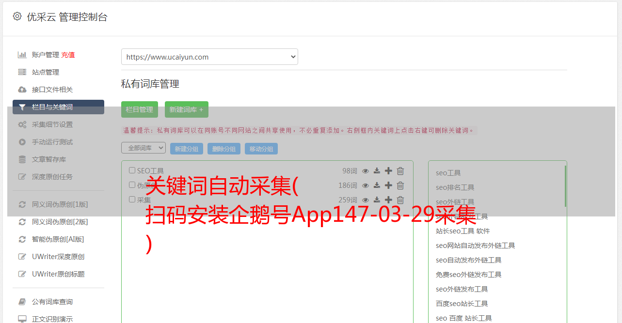Open the UWriter深度原创 menu item
This screenshot has width=622, height=323.
point(58,257)
